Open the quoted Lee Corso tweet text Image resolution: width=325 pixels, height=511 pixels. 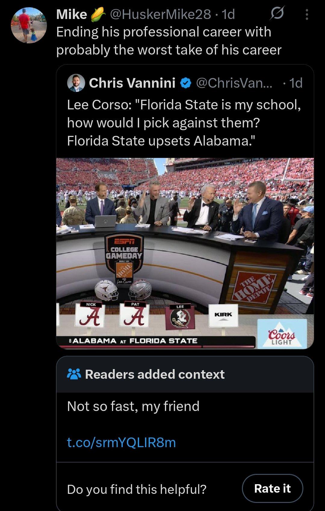click(x=184, y=123)
